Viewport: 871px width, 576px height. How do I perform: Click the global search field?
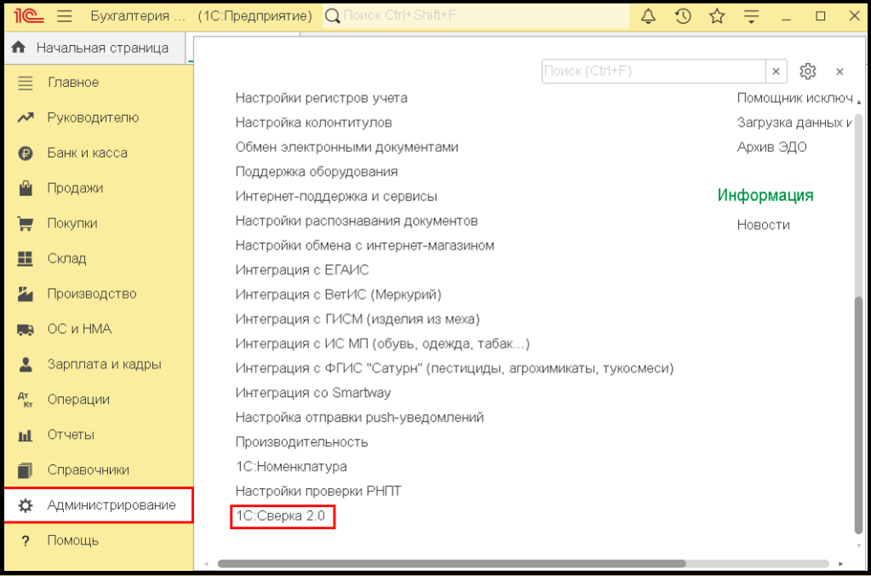[477, 16]
